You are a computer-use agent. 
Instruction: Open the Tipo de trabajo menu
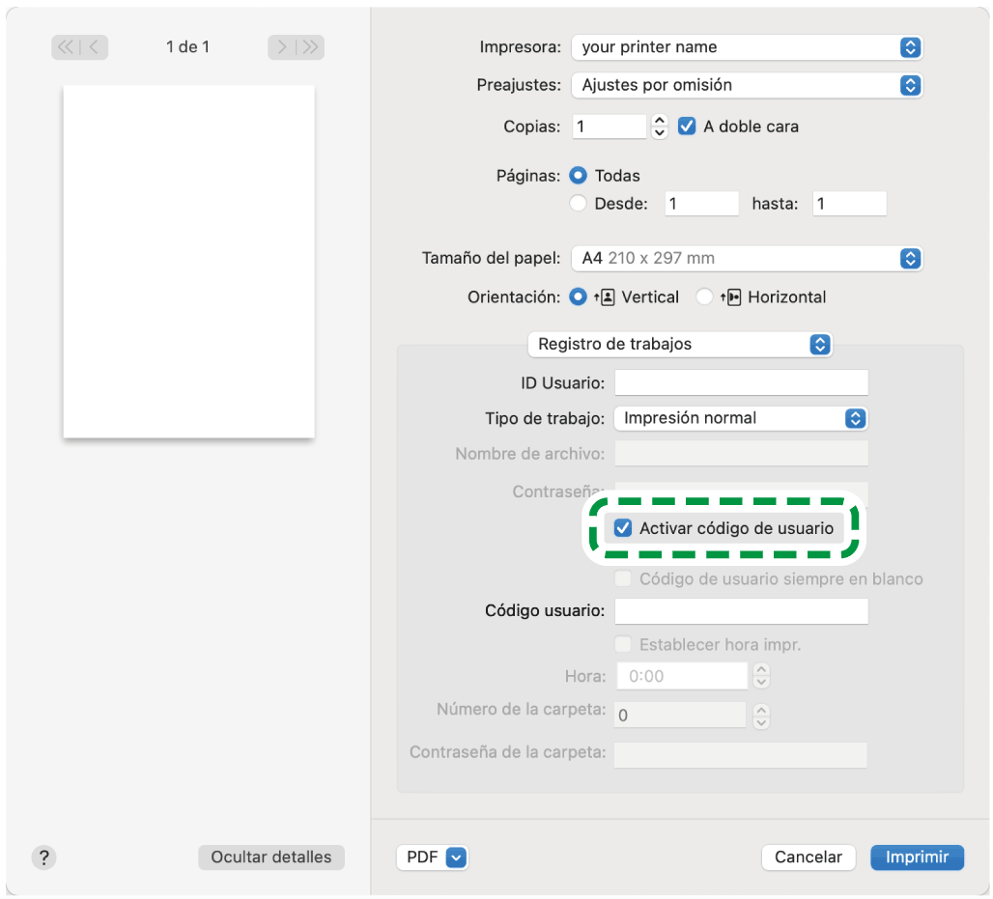click(741, 418)
